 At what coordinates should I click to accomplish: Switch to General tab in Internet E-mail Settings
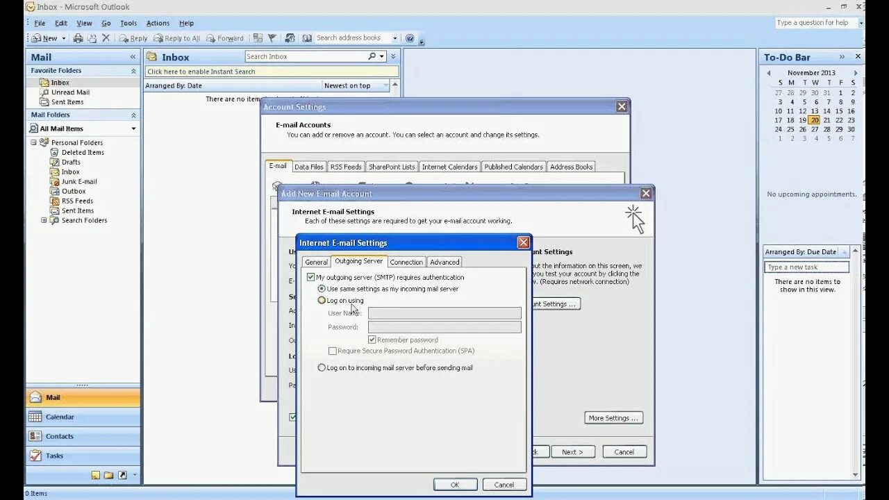316,262
